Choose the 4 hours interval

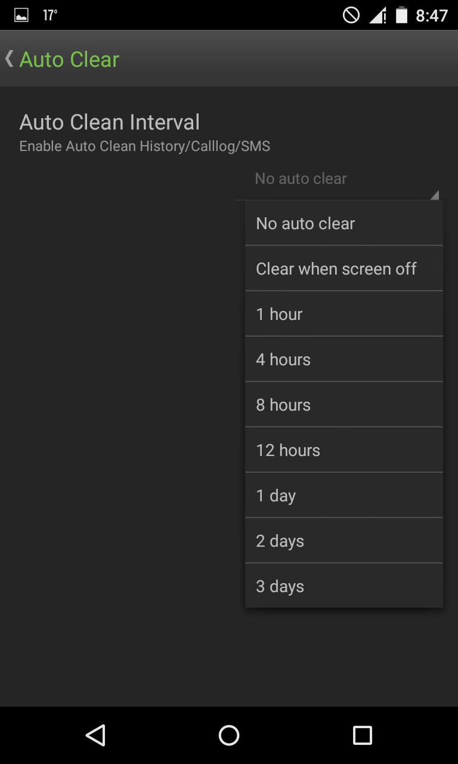tap(343, 359)
